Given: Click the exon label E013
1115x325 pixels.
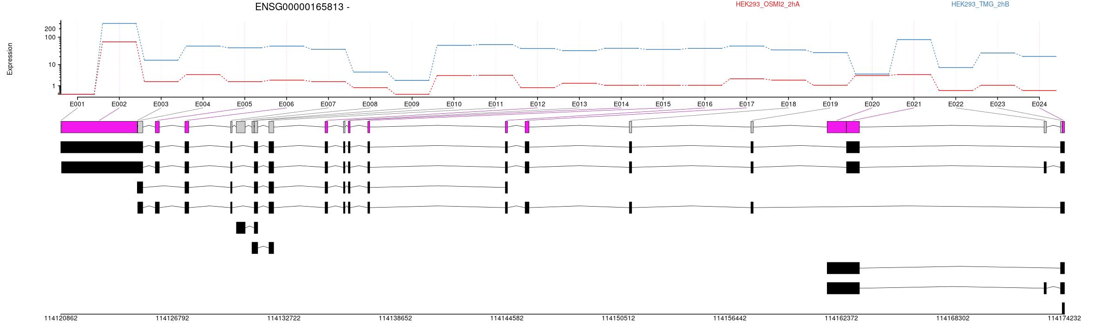Looking at the screenshot, I should click(x=579, y=104).
